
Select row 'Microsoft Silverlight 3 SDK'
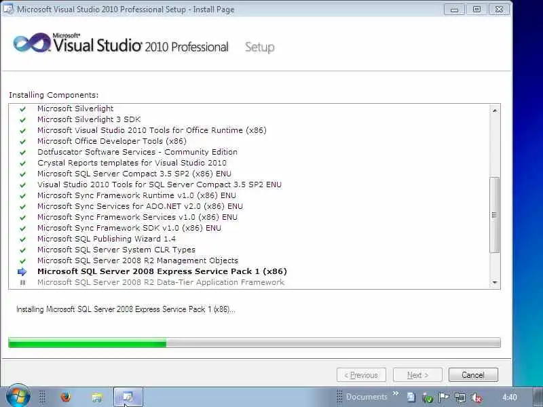[89, 119]
